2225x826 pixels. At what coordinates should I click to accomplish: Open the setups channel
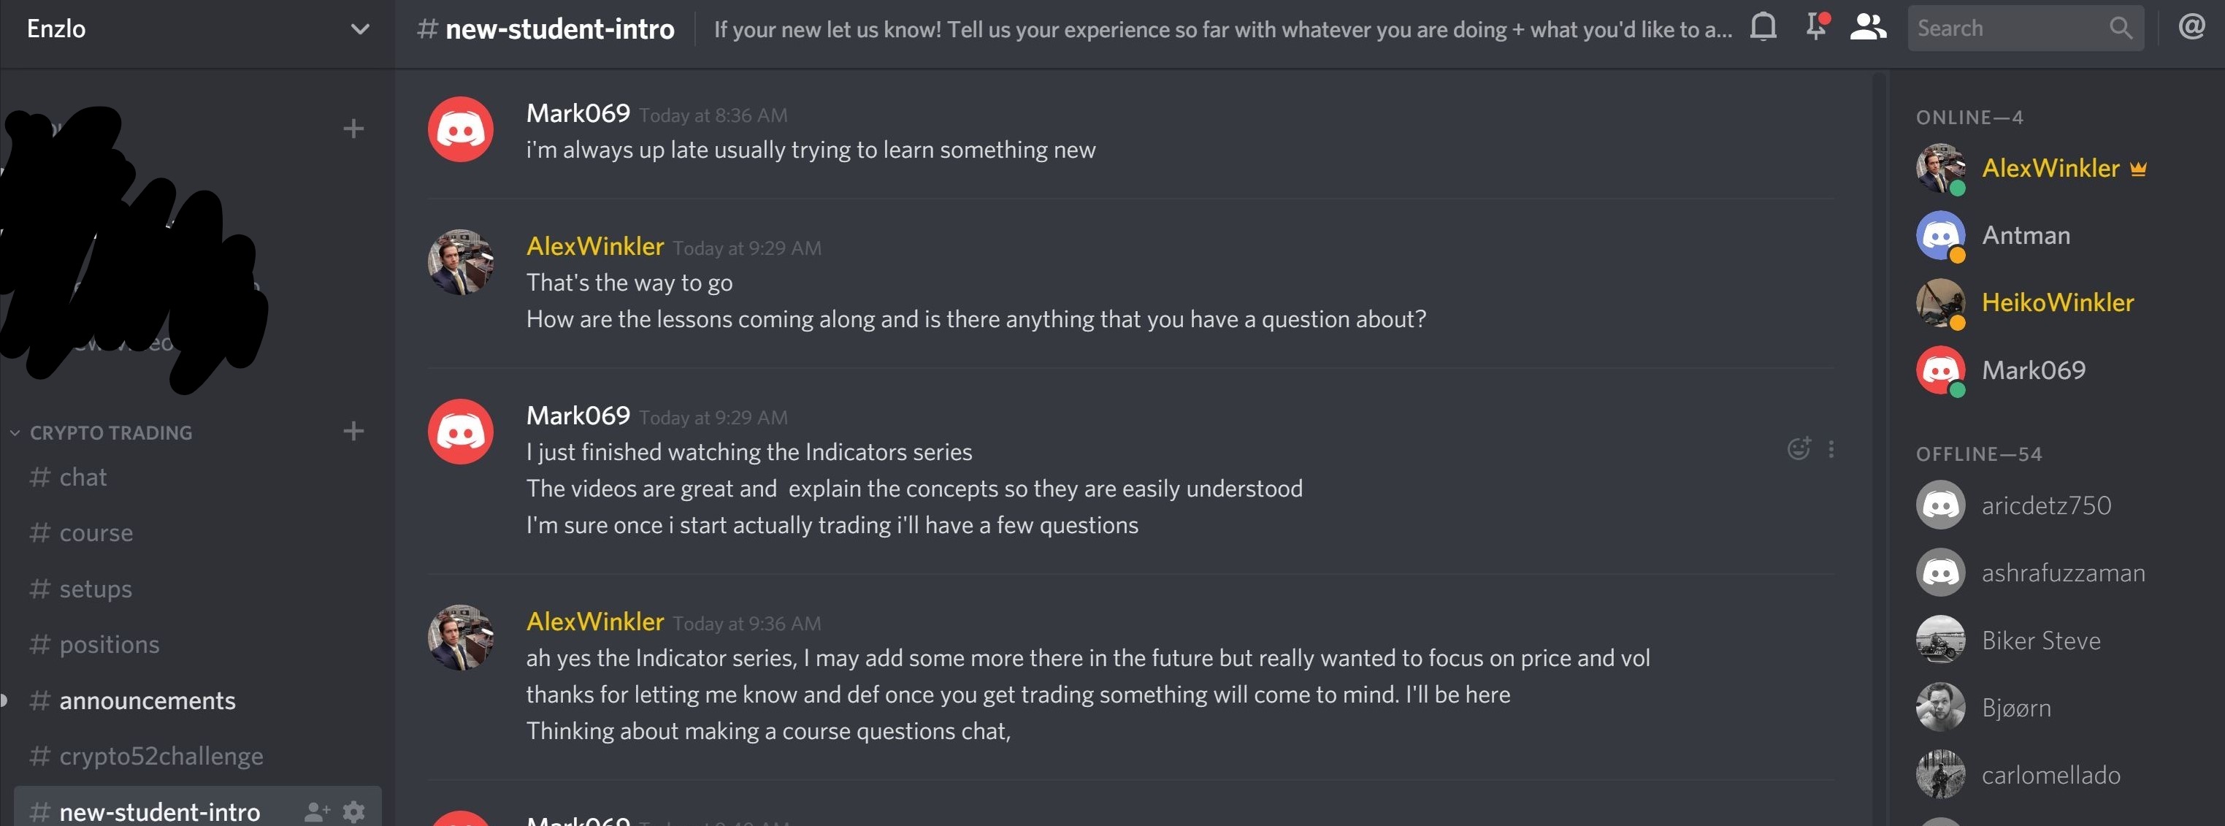(x=95, y=589)
